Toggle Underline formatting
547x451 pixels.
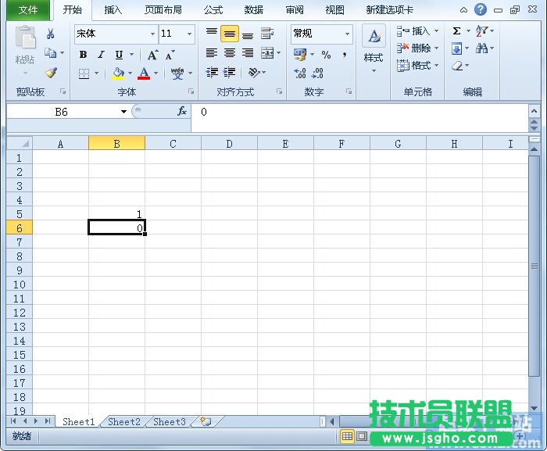(x=119, y=55)
